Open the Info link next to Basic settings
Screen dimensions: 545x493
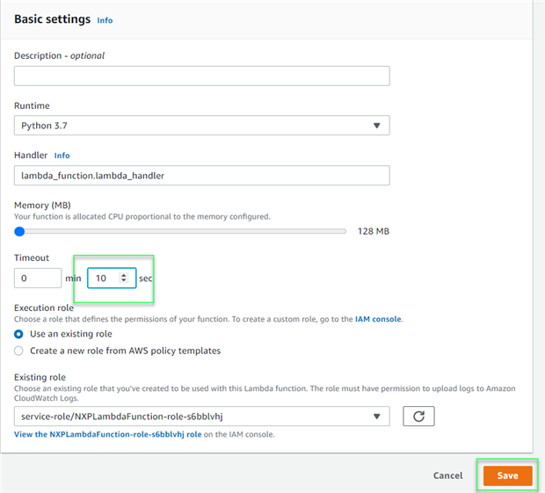click(105, 20)
